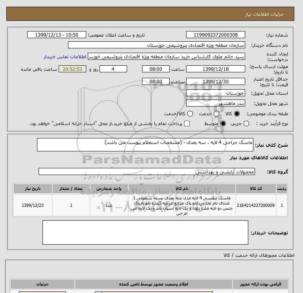
Task: Click product code 2164214327200009 cell
Action: 256,205
